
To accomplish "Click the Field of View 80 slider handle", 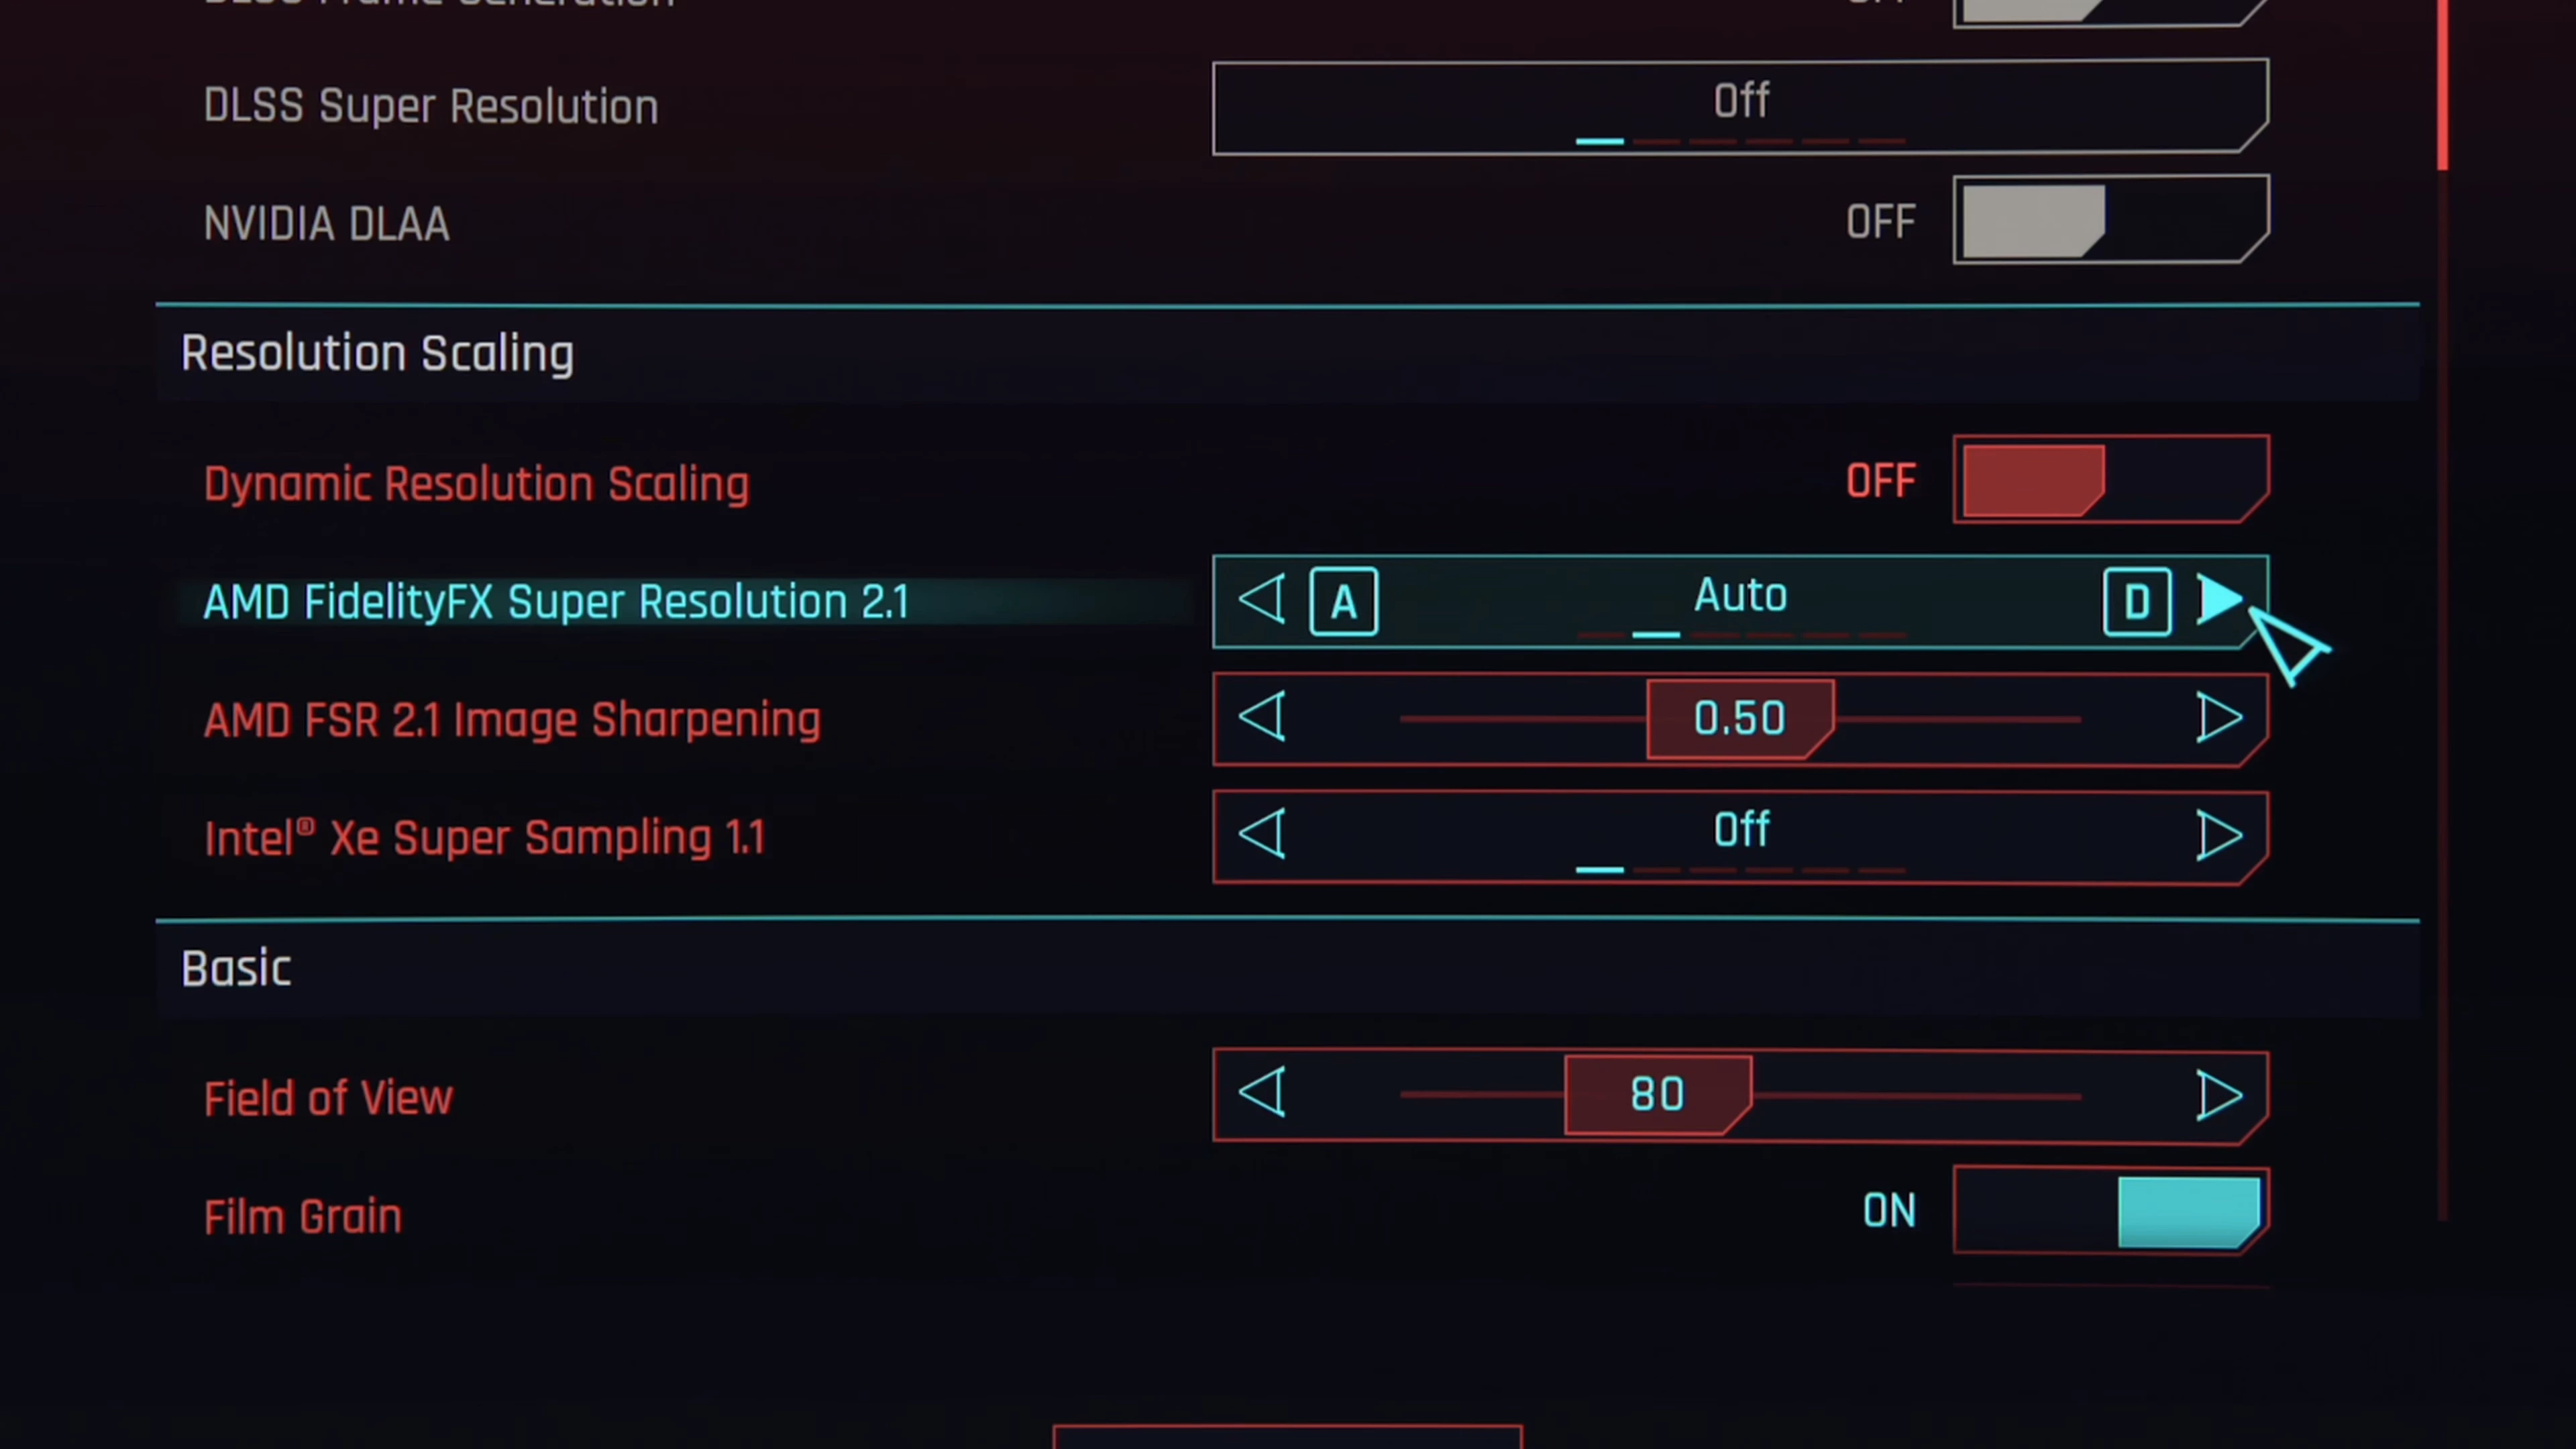I will [x=1658, y=1094].
